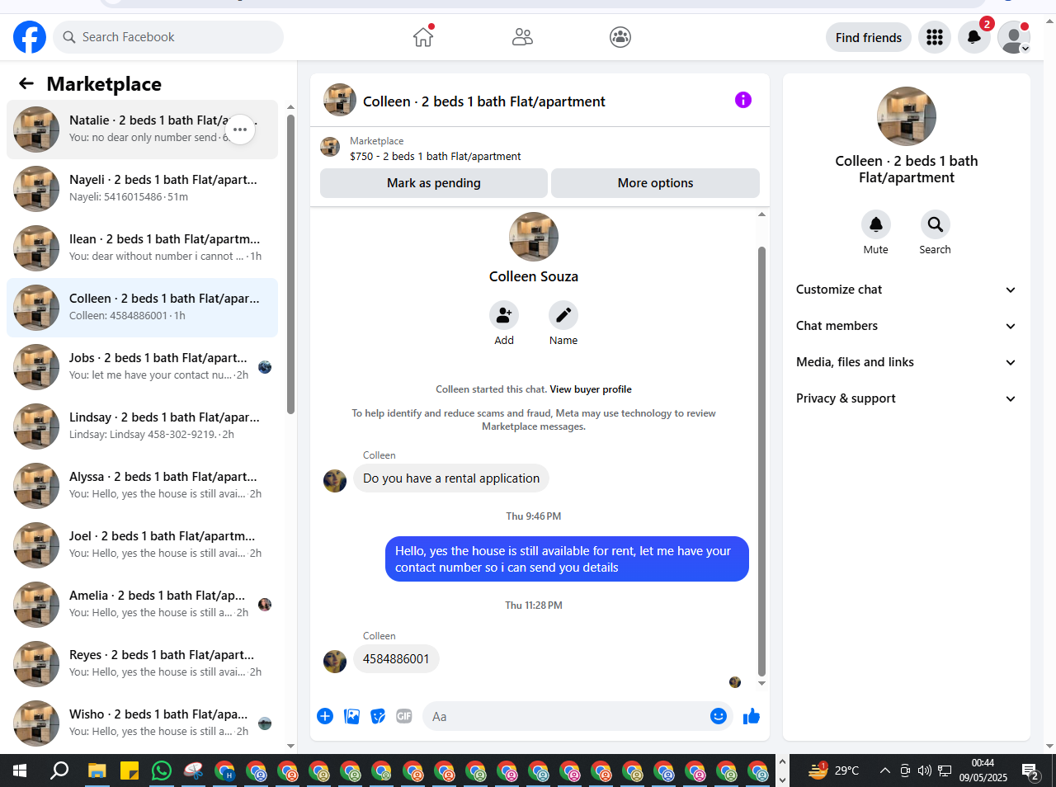Expand Customize chat section

[906, 290]
